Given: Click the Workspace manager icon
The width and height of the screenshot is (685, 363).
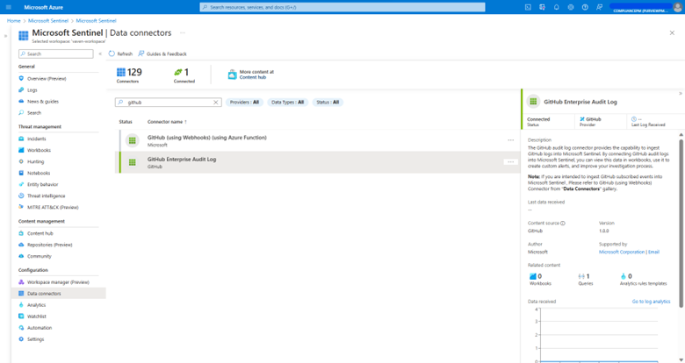Looking at the screenshot, I should pyautogui.click(x=21, y=281).
